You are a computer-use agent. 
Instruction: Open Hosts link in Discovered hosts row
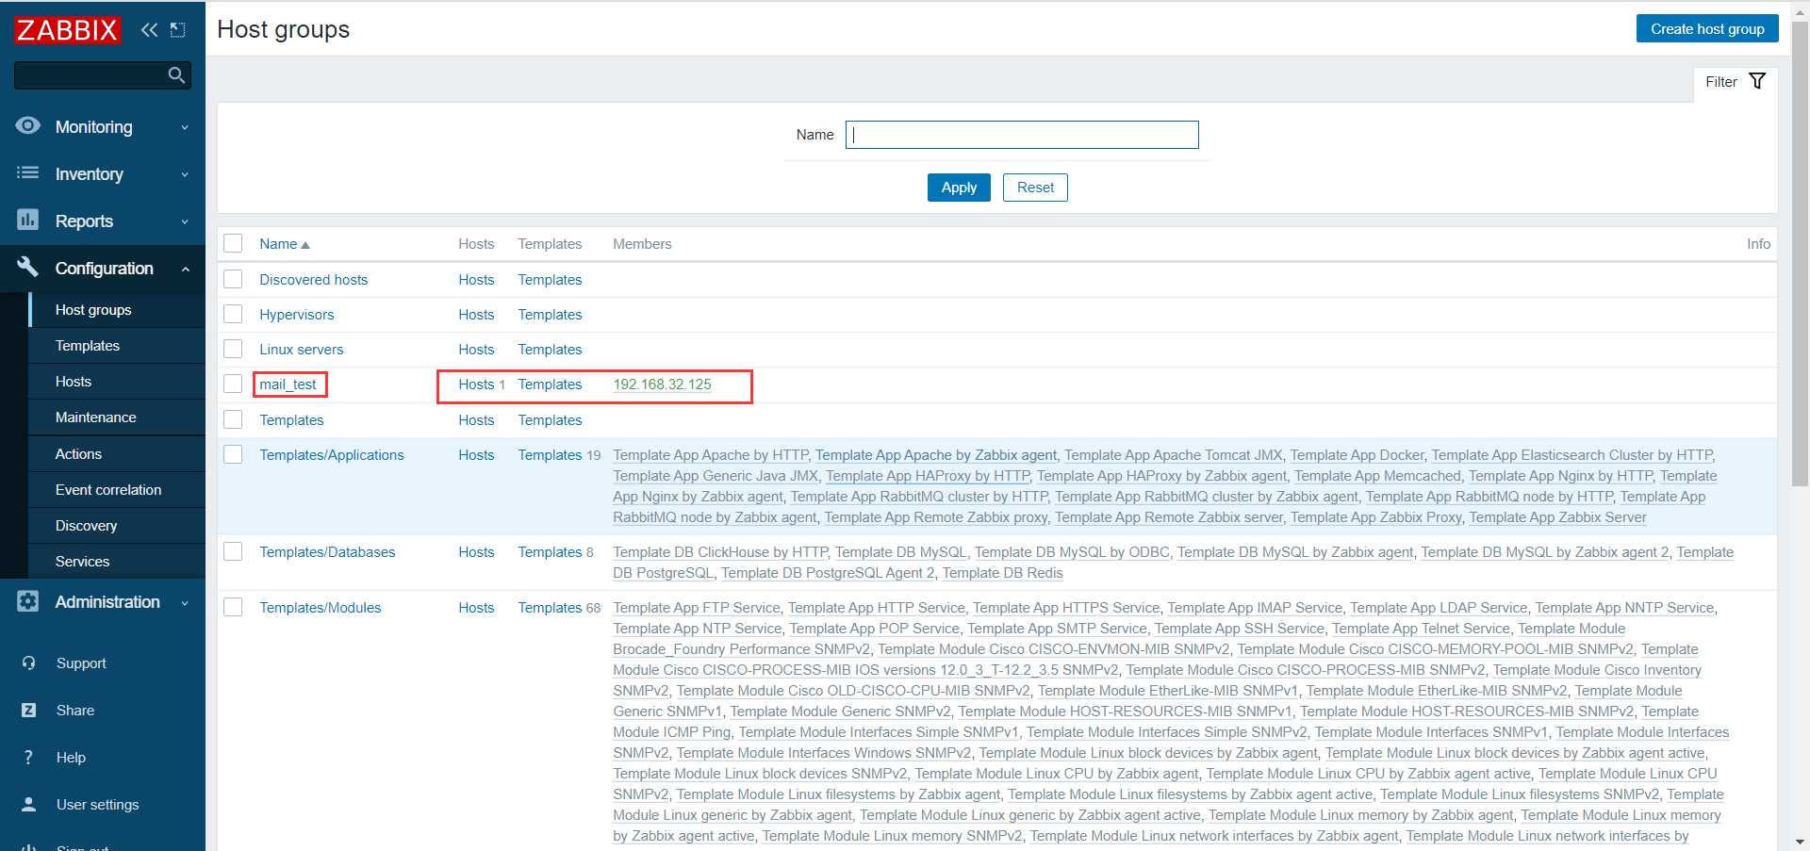point(476,280)
